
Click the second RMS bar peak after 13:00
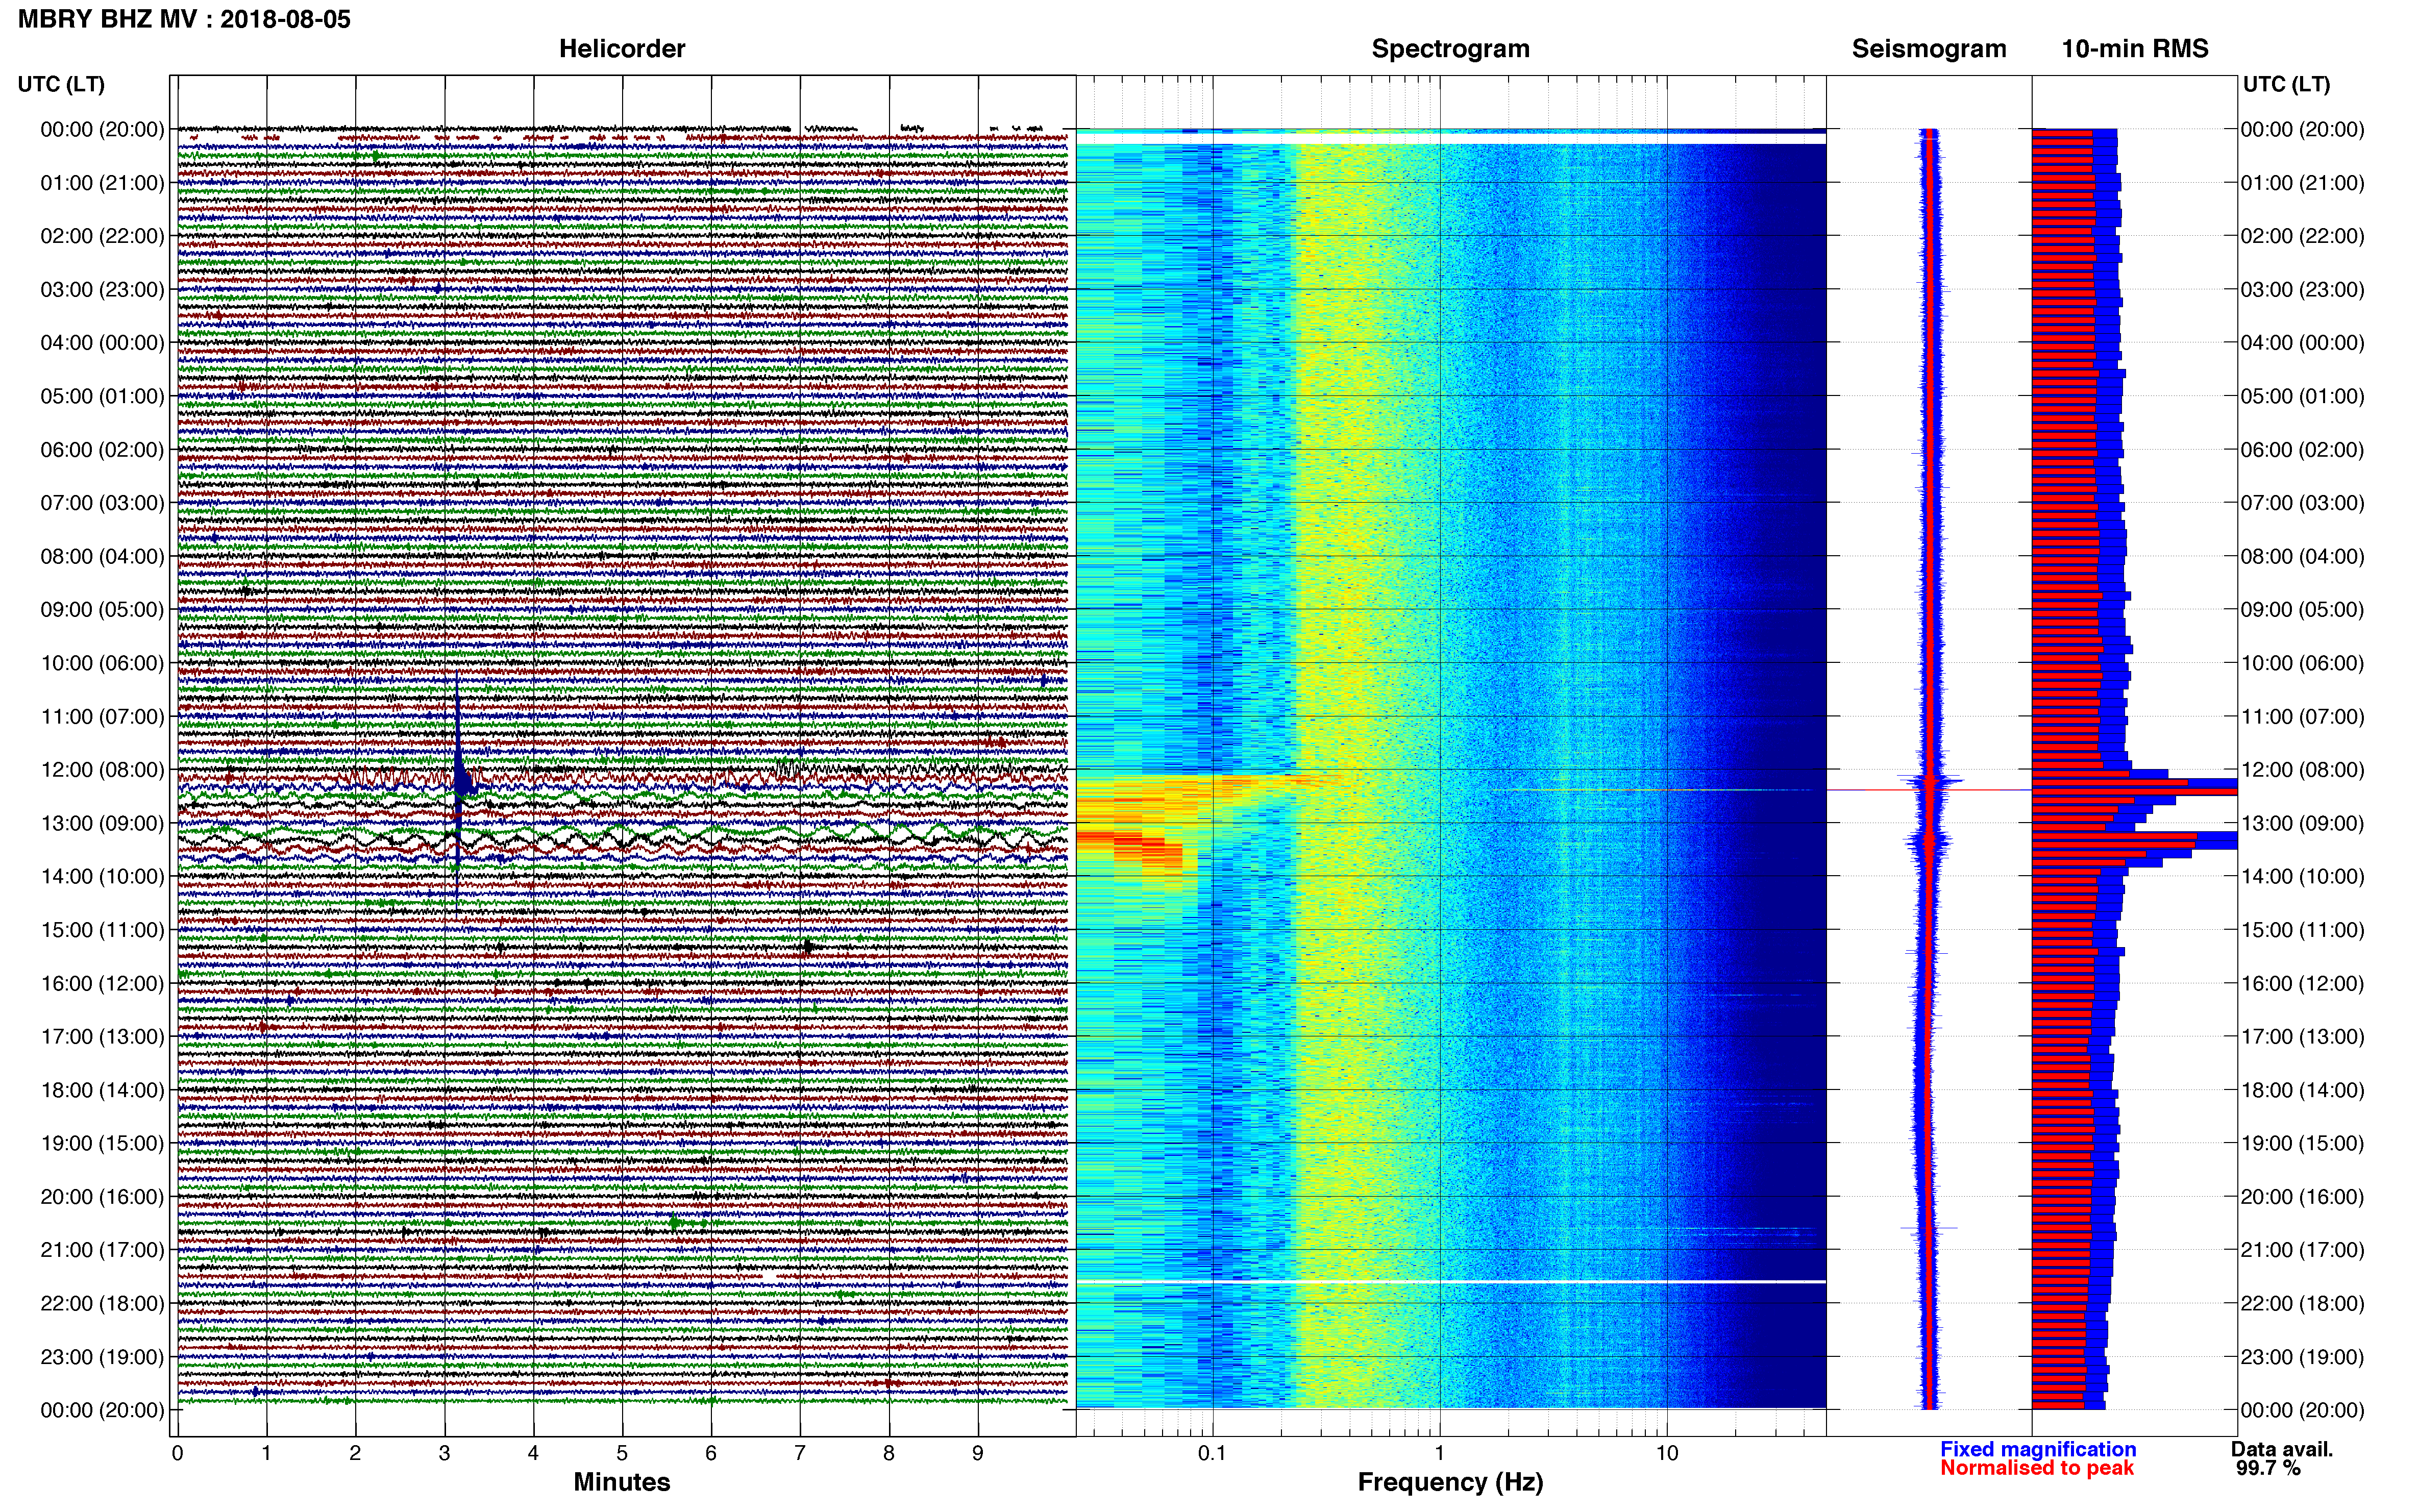pyautogui.click(x=2134, y=841)
